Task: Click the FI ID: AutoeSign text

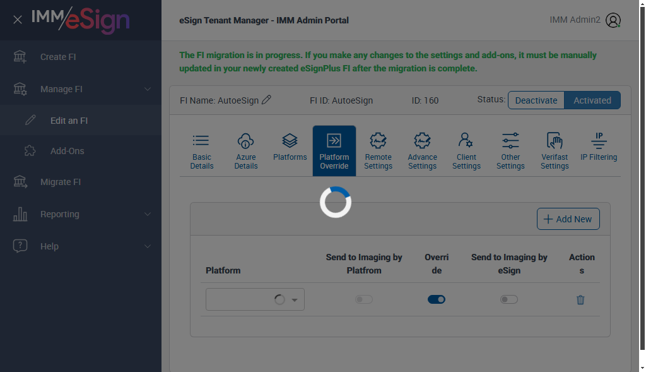Action: pos(341,100)
